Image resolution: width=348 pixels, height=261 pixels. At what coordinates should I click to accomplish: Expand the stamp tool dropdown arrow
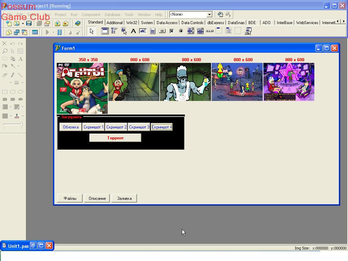pyautogui.click(x=23, y=116)
